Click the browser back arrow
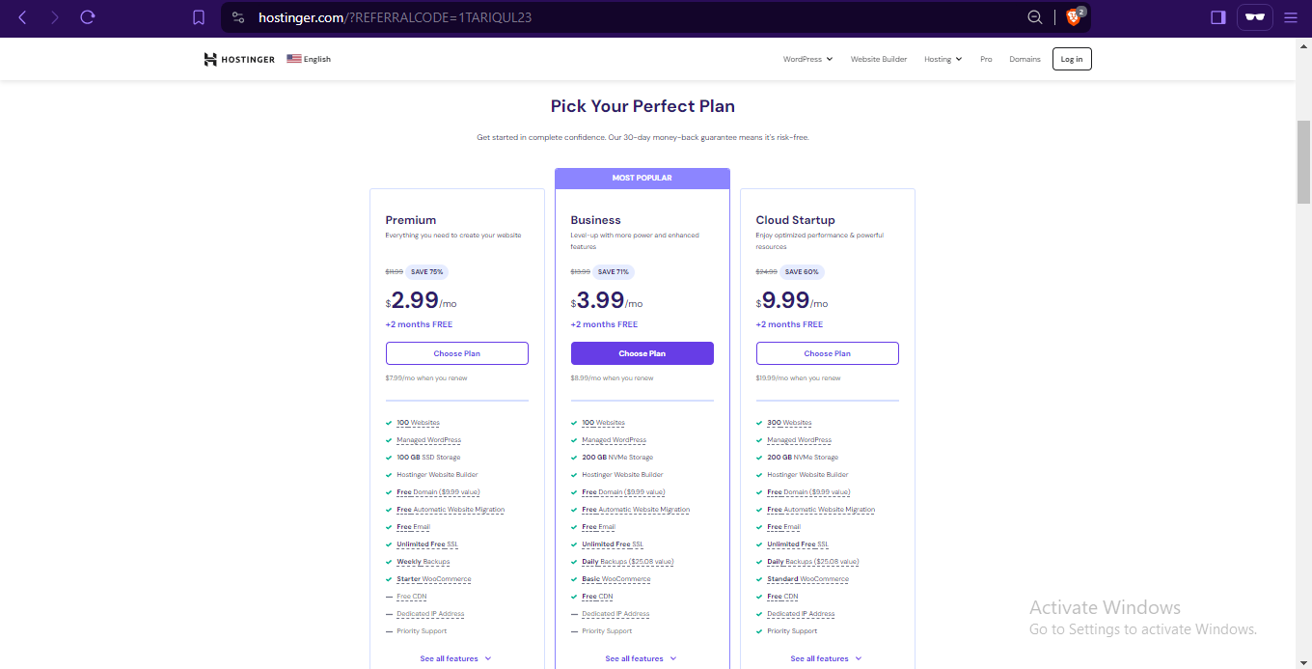 [22, 17]
